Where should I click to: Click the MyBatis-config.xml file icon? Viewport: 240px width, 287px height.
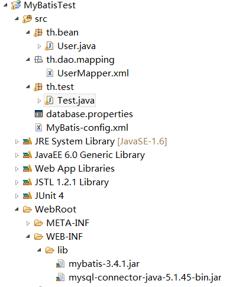pyautogui.click(x=38, y=127)
